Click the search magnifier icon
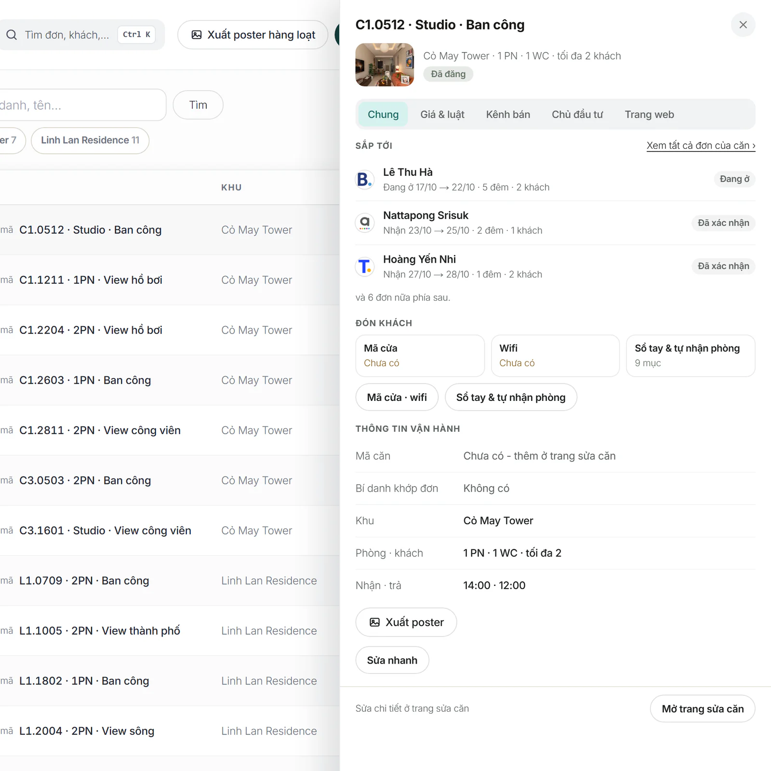The image size is (771, 771). tap(12, 35)
